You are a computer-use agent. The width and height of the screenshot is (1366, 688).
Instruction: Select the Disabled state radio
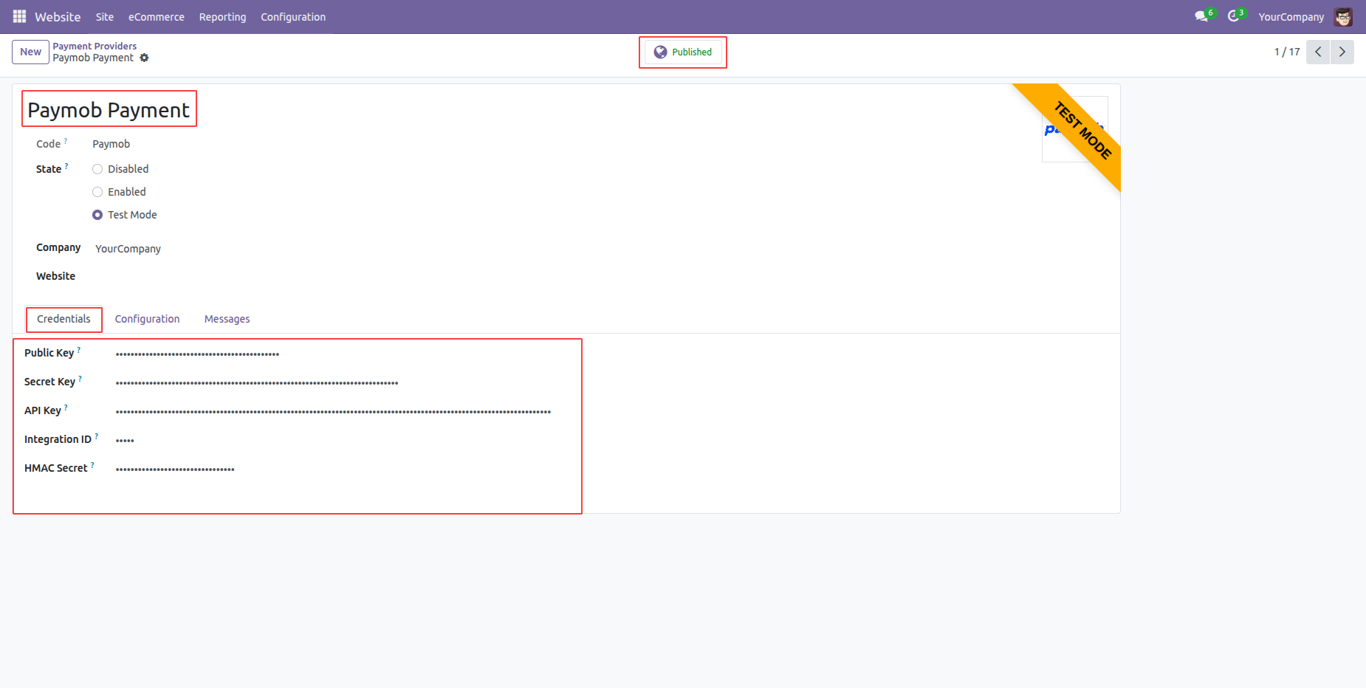97,169
